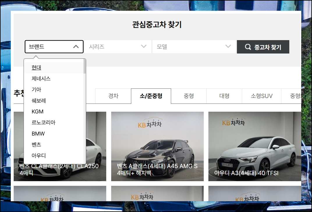Image resolution: width=312 pixels, height=212 pixels.
Task: Select 쉐보레 from the brand list
Action: coord(54,101)
